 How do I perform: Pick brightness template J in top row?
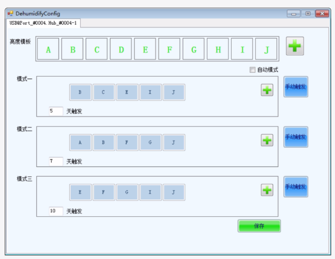click(266, 49)
